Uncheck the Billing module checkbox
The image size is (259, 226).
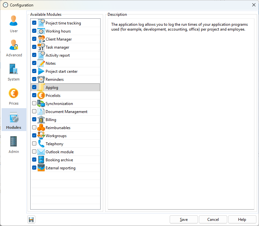pos(34,119)
